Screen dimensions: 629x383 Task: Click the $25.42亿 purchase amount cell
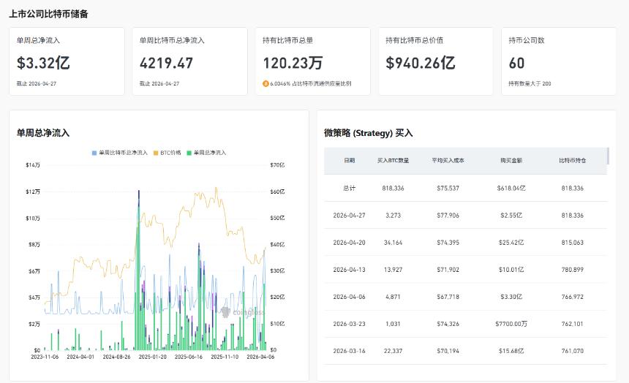[511, 243]
